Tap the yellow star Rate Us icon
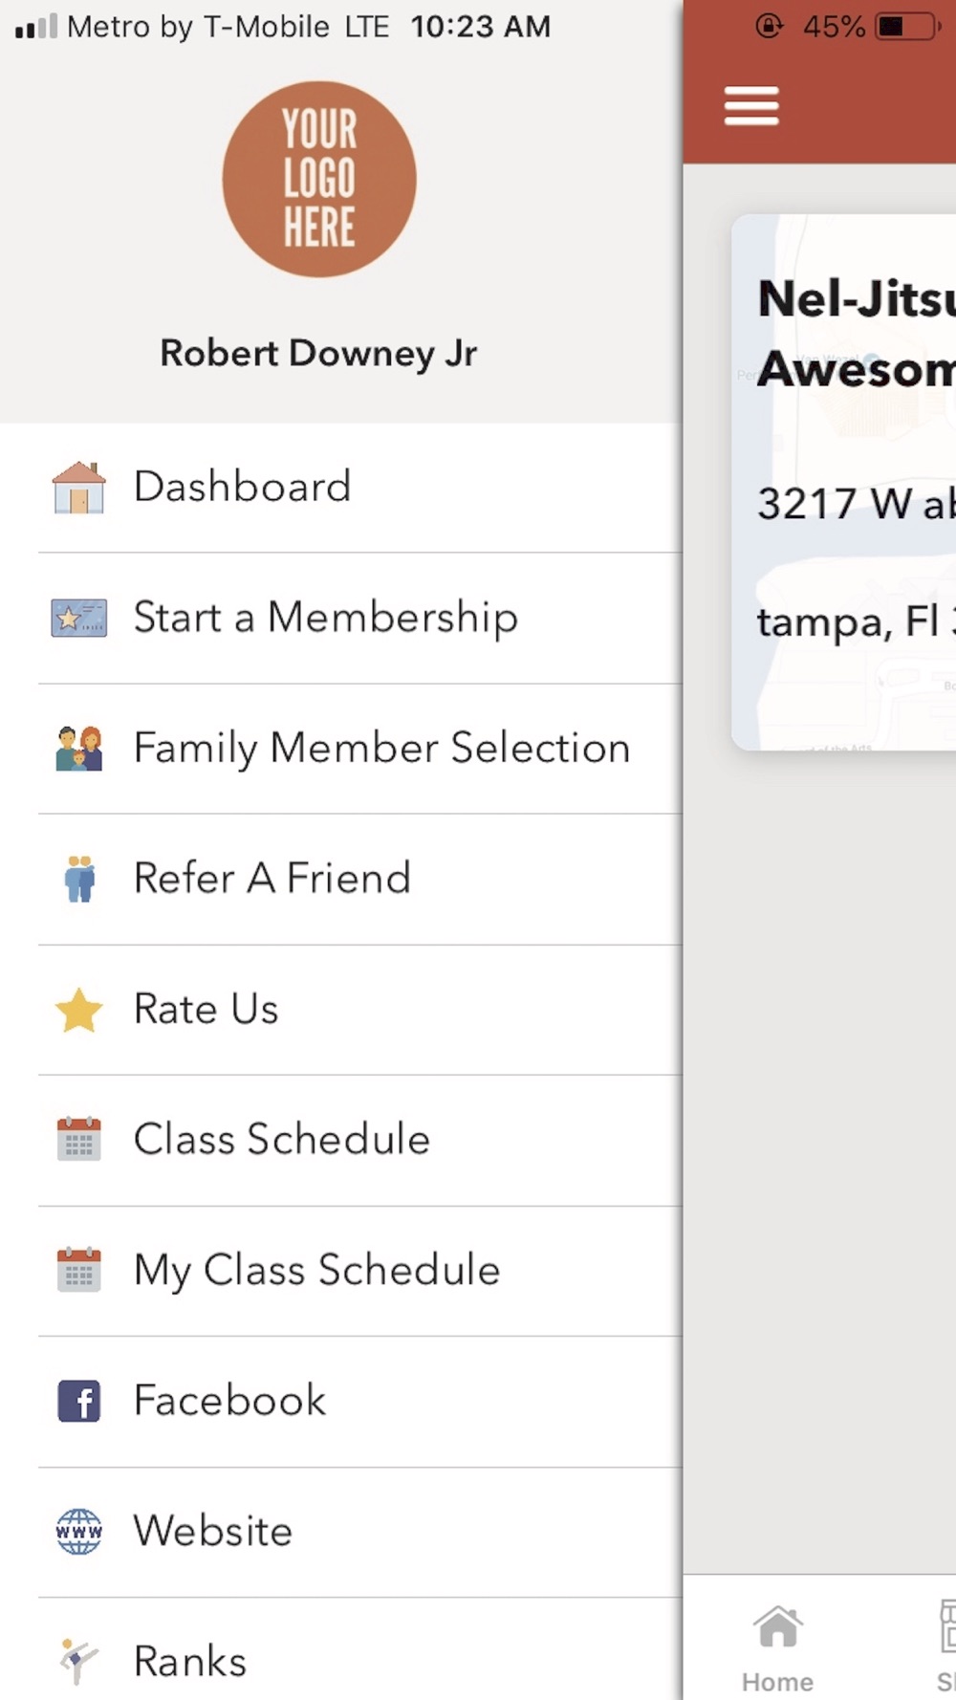 78,1010
